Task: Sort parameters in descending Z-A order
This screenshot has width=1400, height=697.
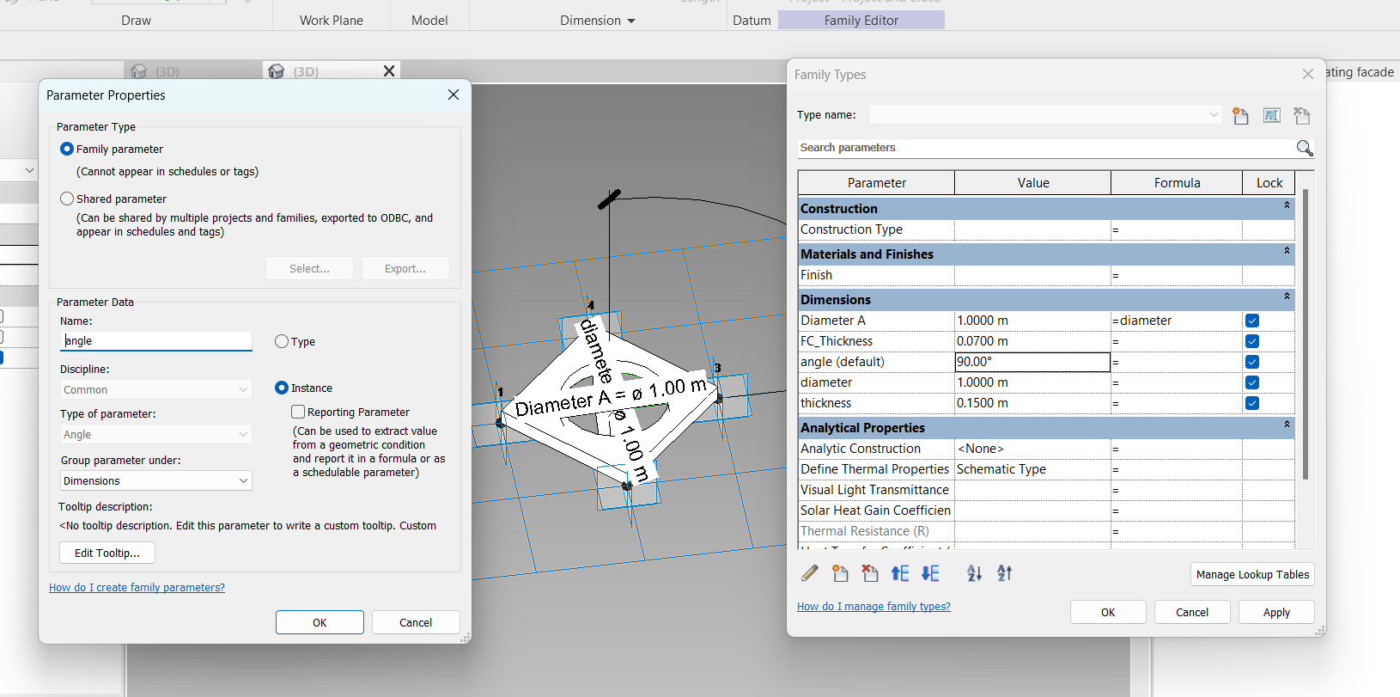Action: click(x=1004, y=573)
